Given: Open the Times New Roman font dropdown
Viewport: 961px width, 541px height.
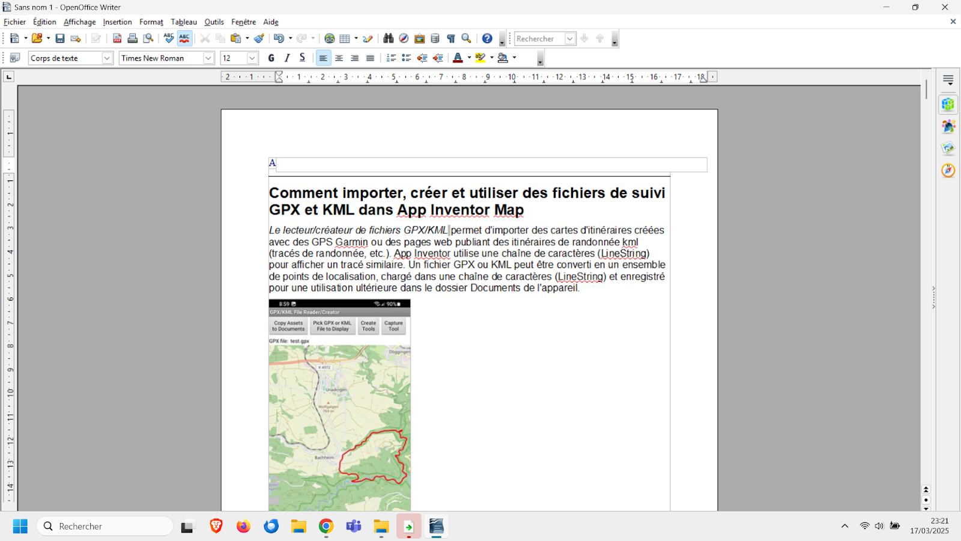Looking at the screenshot, I should 208,58.
